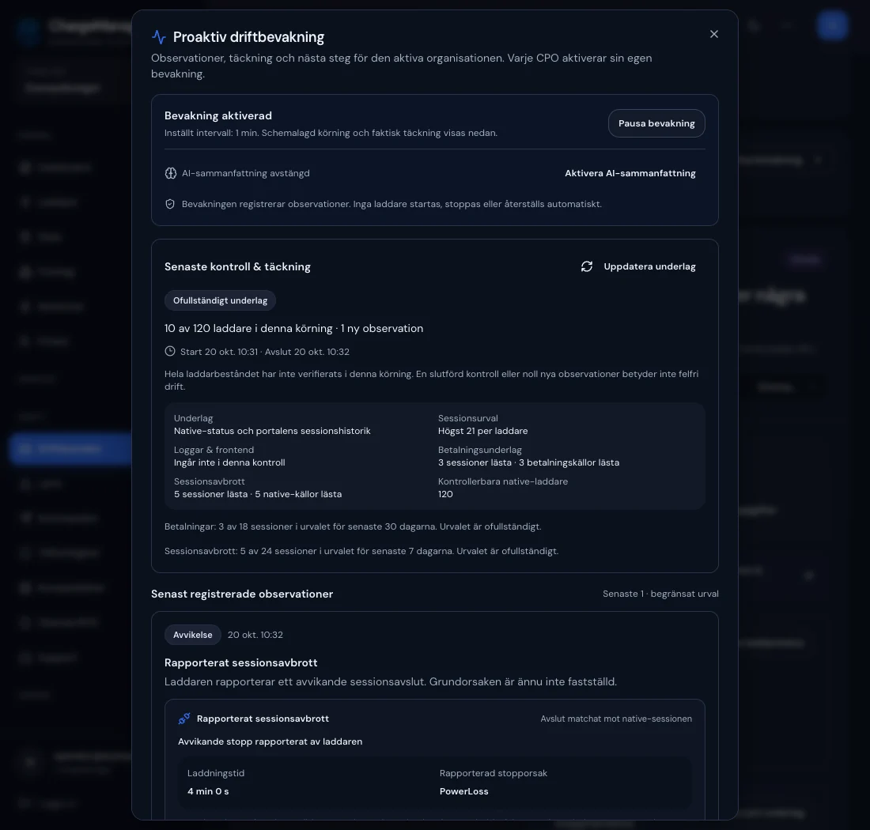Enable Aktivera AI-sammanfattning
Image resolution: width=870 pixels, height=830 pixels.
630,173
